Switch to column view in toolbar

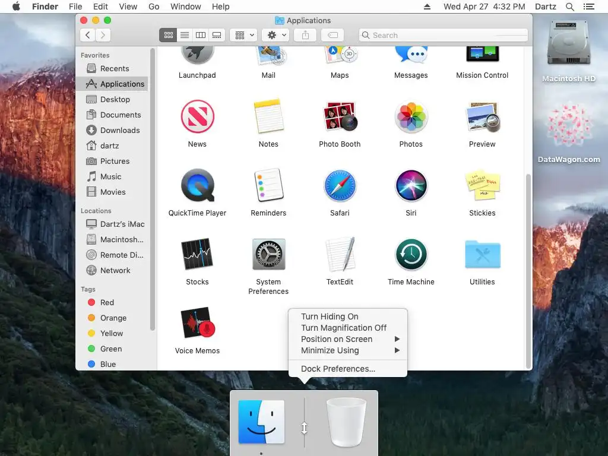click(x=201, y=35)
